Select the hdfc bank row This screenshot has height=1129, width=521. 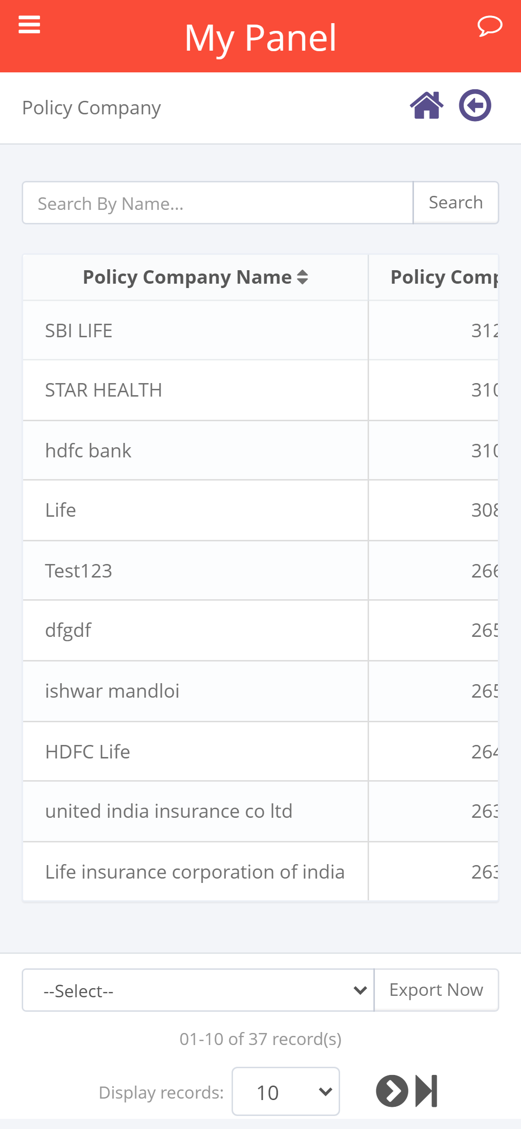(260, 451)
